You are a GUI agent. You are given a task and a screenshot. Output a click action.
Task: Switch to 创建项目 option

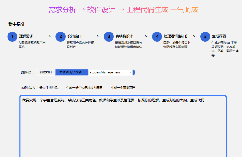coord(46,72)
